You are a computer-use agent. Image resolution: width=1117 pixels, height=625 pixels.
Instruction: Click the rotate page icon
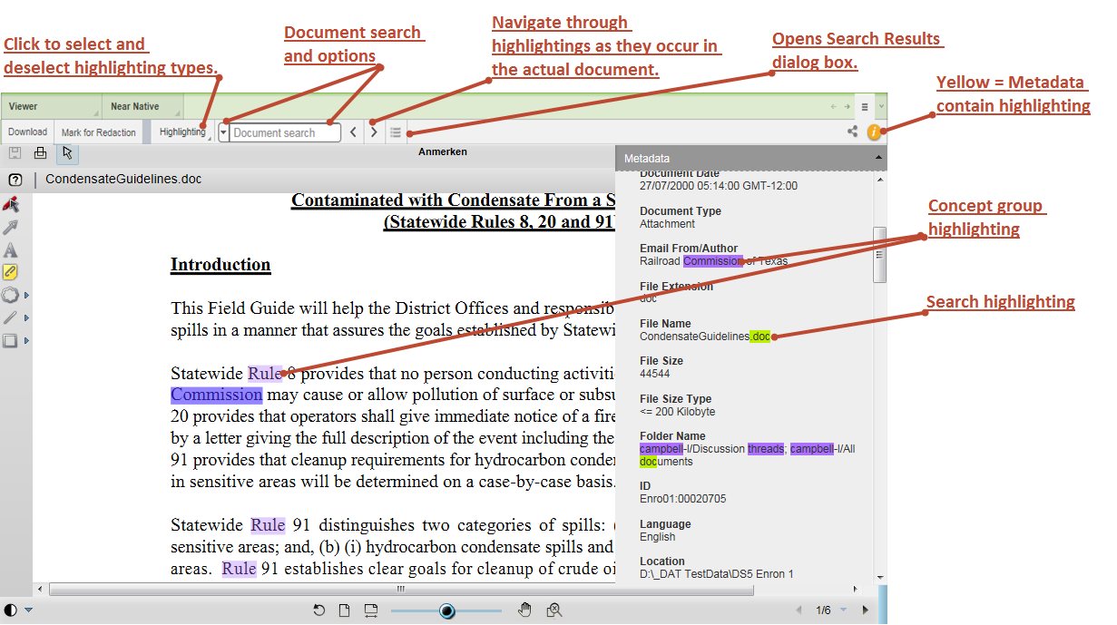pyautogui.click(x=319, y=610)
